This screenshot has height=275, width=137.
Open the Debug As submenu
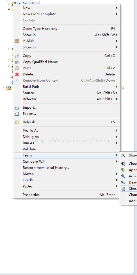67,137
